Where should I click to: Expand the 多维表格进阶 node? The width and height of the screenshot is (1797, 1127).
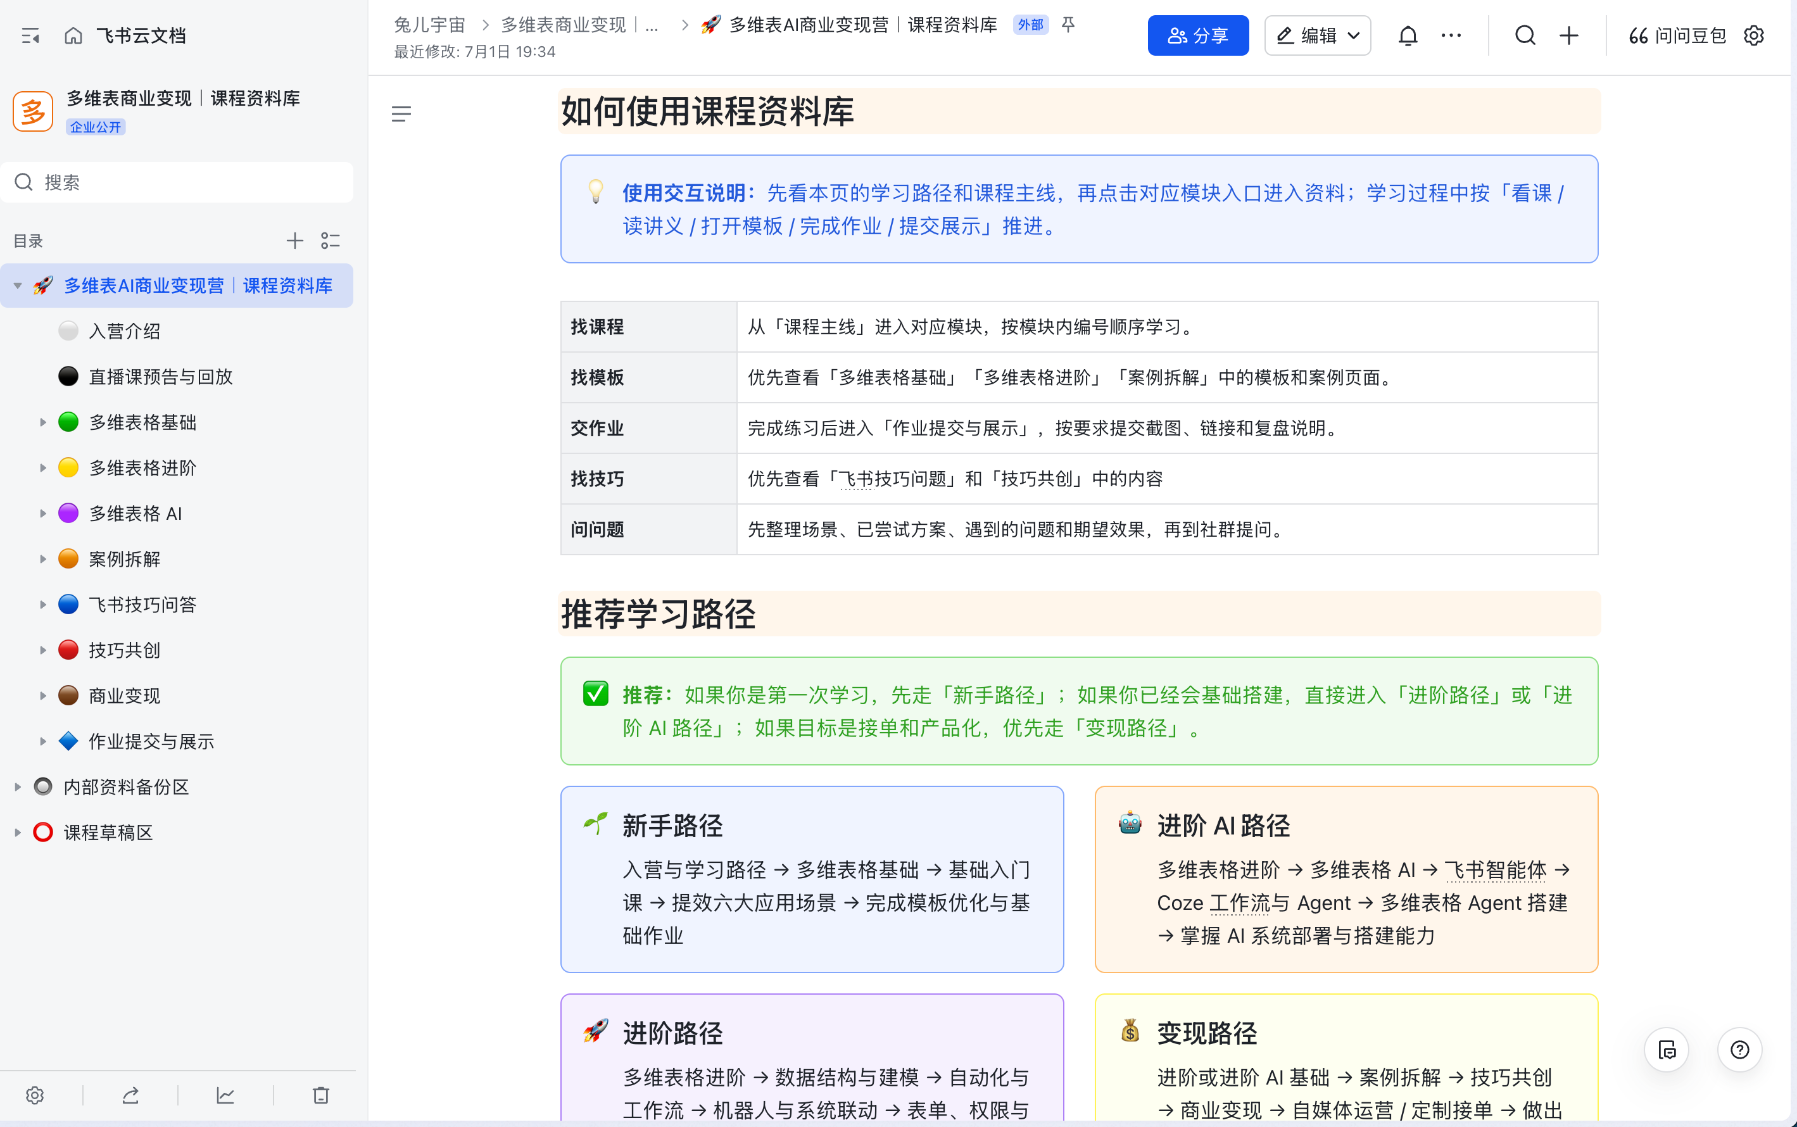[42, 468]
